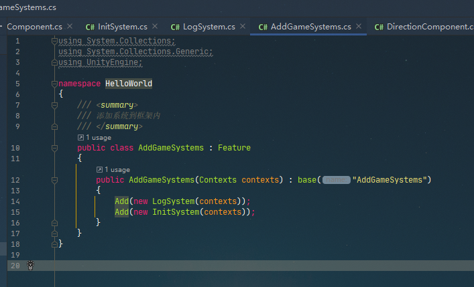Open the quick-action icon on line 20
This screenshot has height=287, width=474.
tap(31, 266)
